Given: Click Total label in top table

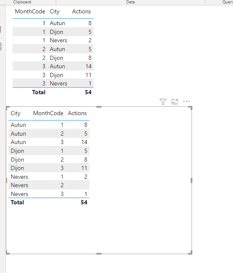Looking at the screenshot, I should (x=39, y=92).
